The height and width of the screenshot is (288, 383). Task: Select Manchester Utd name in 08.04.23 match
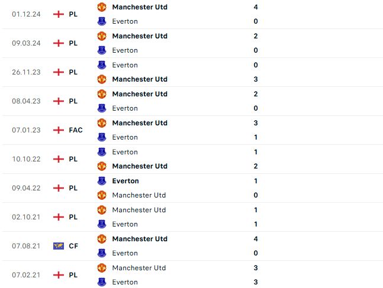coord(140,94)
